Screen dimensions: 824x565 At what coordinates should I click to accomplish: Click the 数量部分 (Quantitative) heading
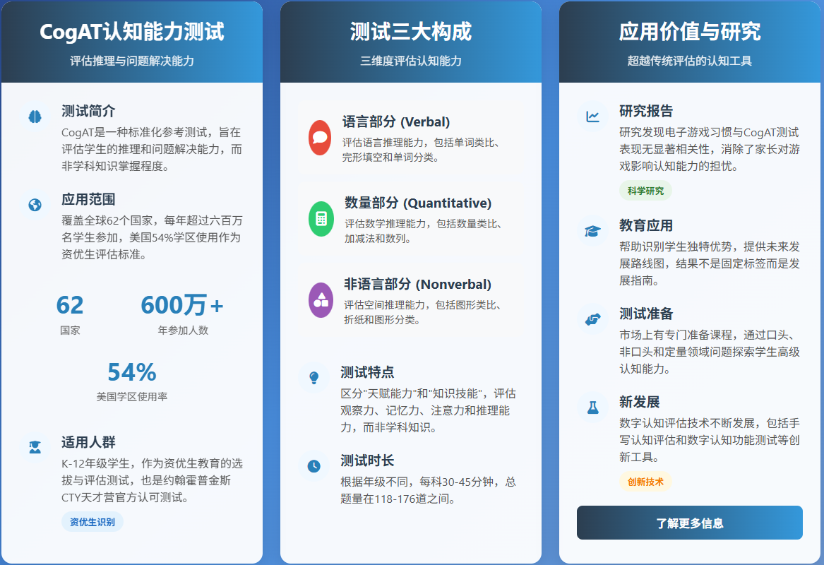[418, 203]
